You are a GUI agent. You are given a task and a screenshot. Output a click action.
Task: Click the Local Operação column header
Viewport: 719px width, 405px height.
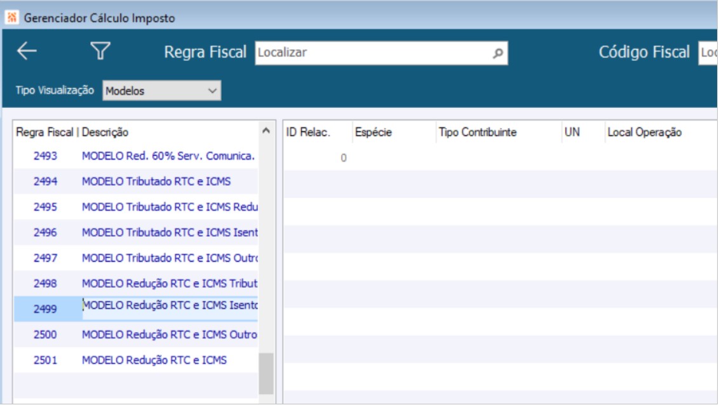tap(644, 133)
